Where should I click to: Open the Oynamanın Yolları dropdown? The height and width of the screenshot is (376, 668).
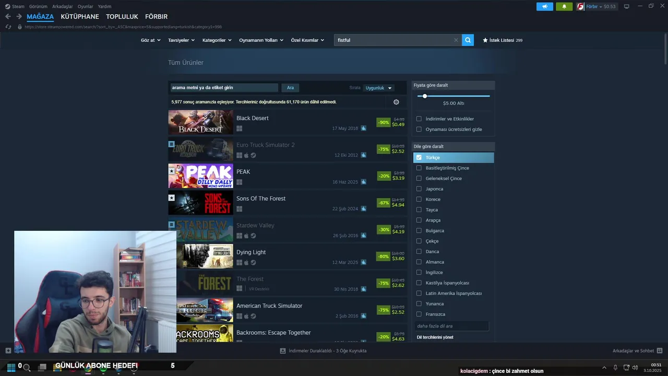point(261,40)
